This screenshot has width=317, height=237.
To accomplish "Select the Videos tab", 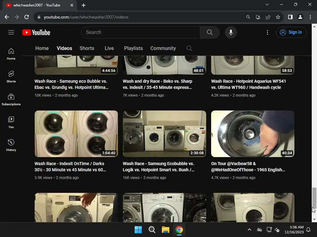I will point(64,48).
